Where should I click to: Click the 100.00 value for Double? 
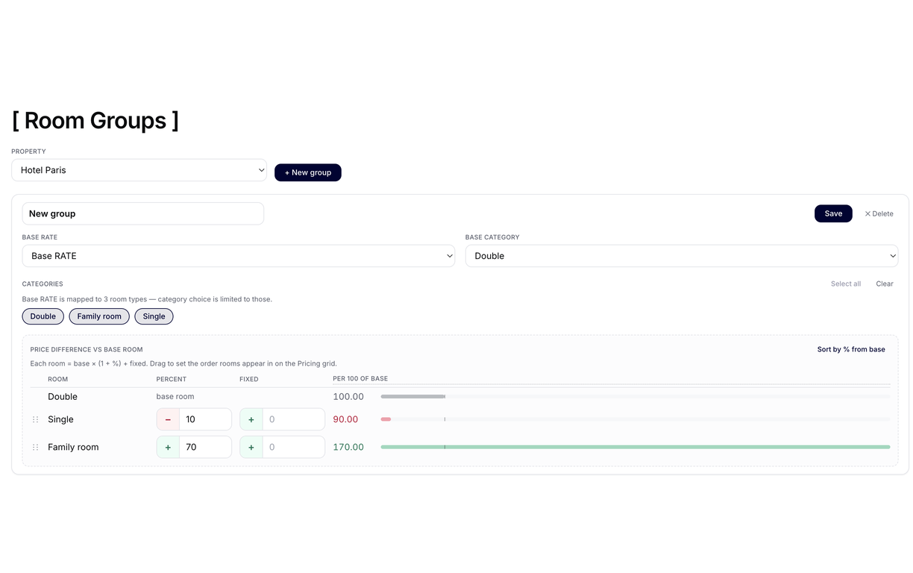pyautogui.click(x=348, y=396)
